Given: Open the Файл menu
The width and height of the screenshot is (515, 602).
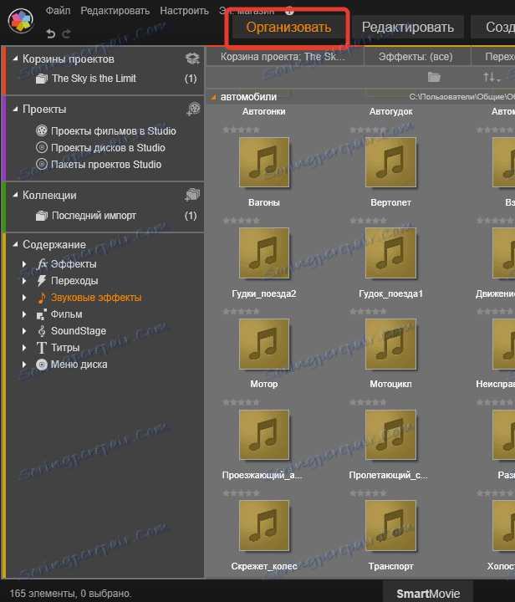Looking at the screenshot, I should [x=58, y=11].
